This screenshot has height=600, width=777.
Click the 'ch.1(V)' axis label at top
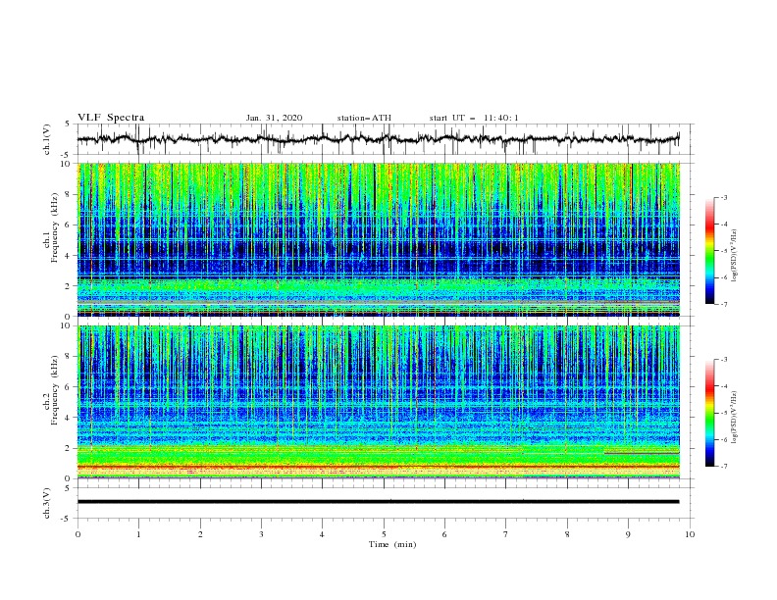pos(47,139)
